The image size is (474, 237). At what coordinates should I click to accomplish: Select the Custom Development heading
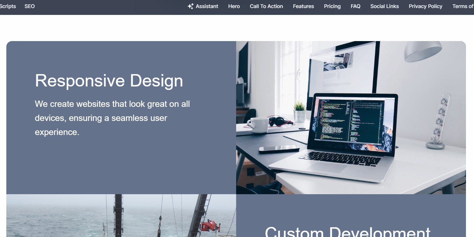(347, 232)
